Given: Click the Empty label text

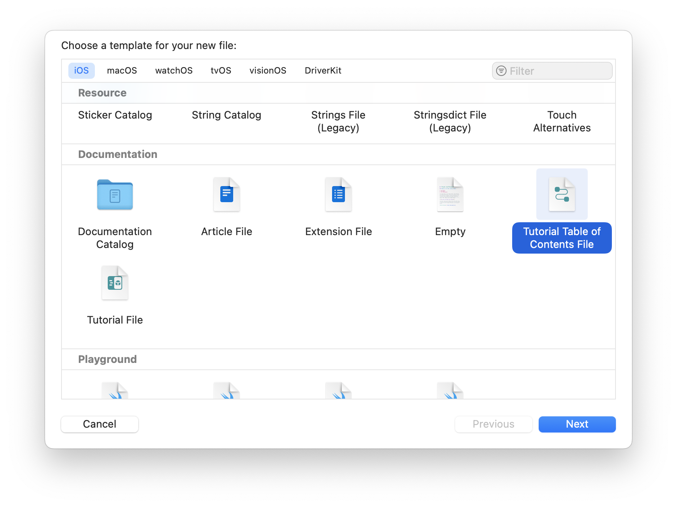Looking at the screenshot, I should tap(450, 232).
